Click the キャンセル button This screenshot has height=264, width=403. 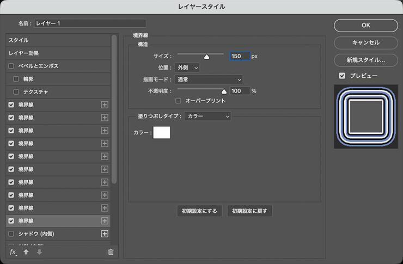(x=366, y=42)
